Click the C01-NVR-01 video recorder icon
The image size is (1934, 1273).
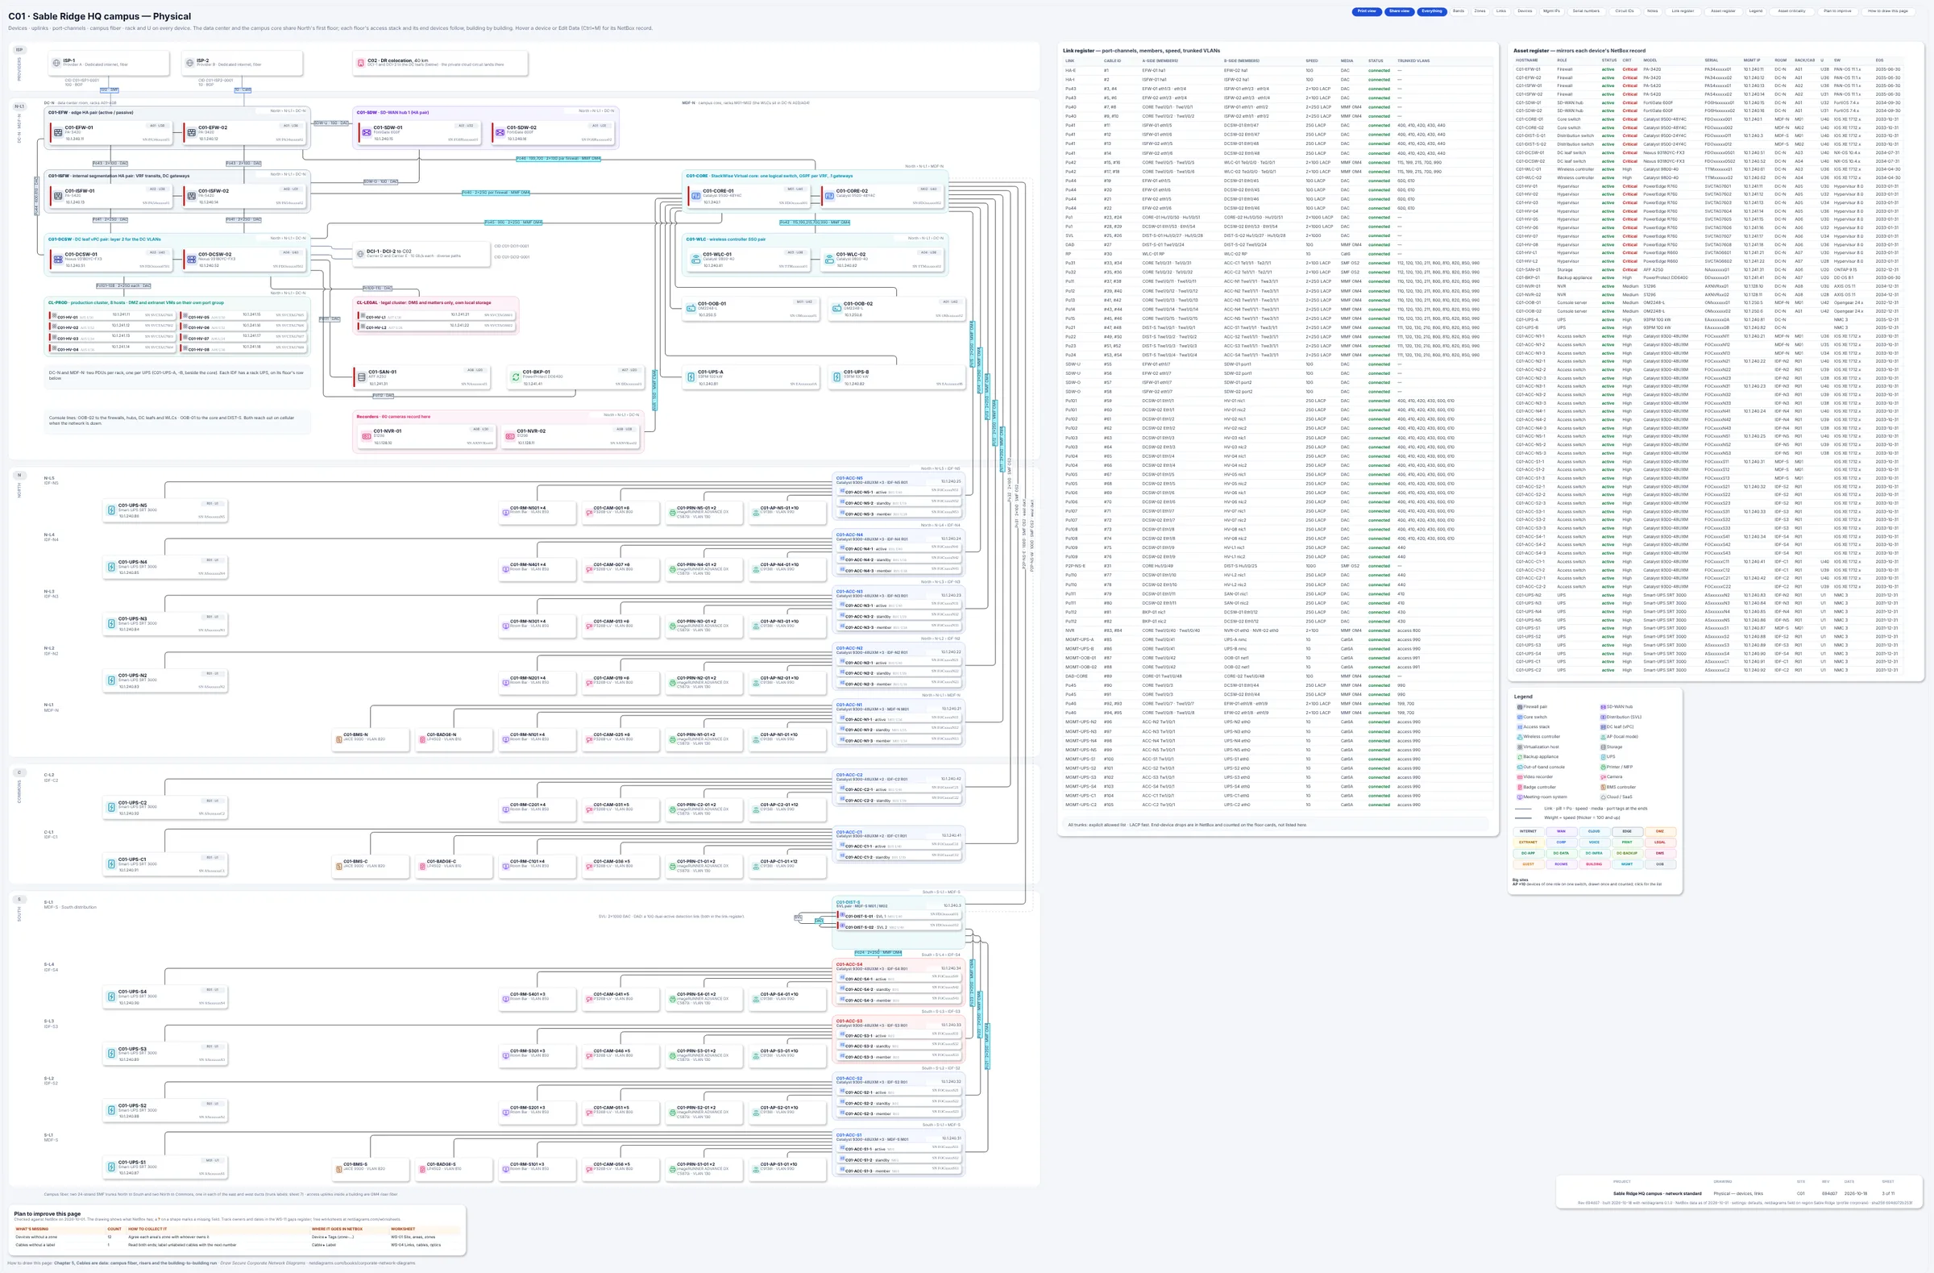coord(367,435)
